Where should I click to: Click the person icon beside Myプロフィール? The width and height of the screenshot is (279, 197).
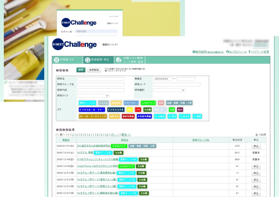tap(227, 52)
